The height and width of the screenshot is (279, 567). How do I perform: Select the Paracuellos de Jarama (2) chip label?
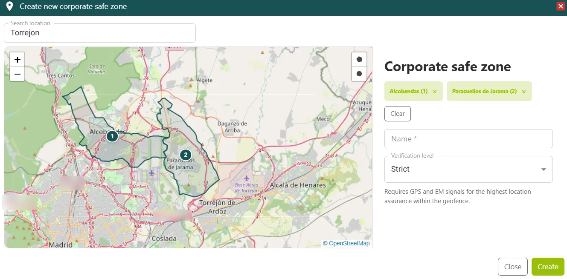tap(484, 91)
